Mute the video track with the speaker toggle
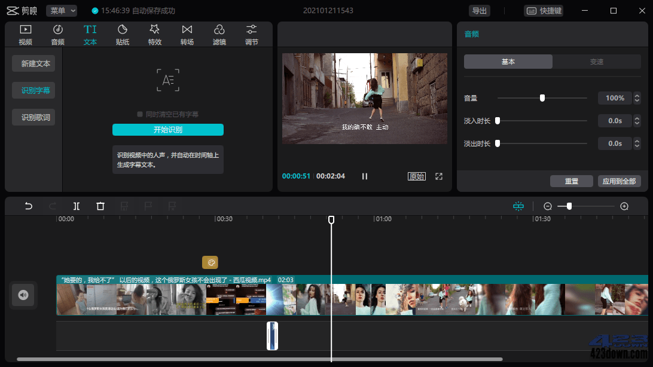653x367 pixels. (x=23, y=295)
